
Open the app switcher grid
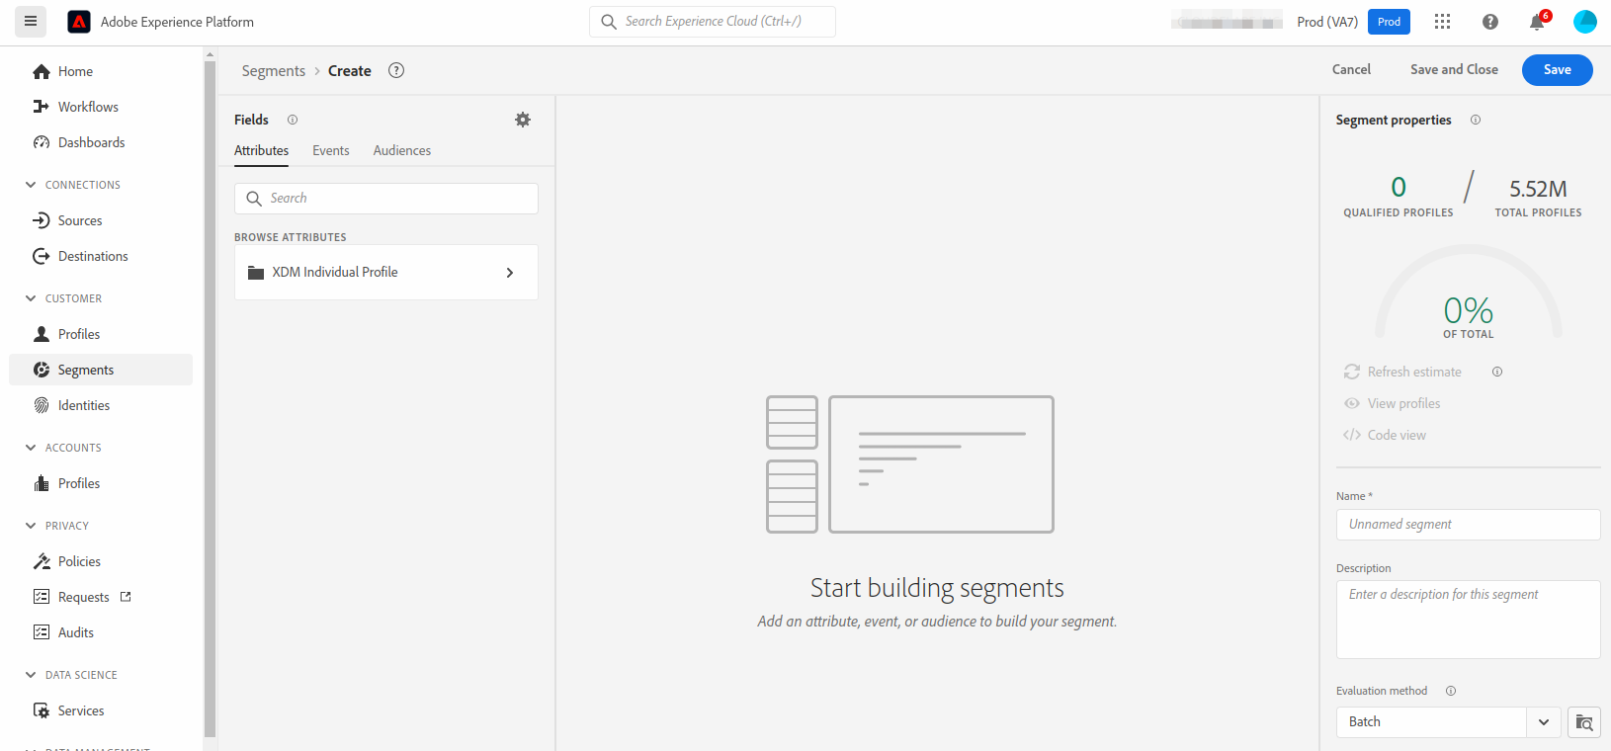tap(1442, 22)
